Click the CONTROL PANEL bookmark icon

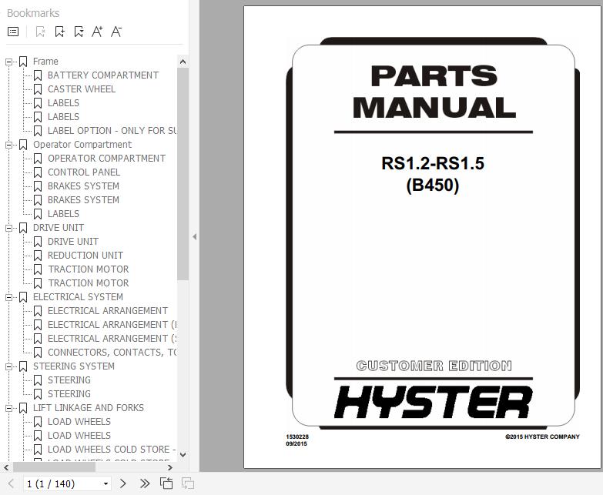[38, 172]
